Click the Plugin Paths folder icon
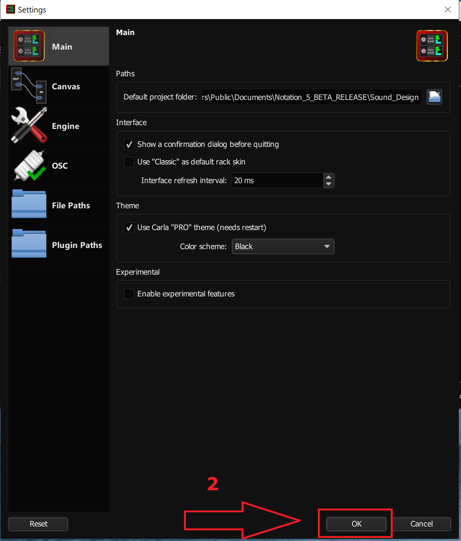Viewport: 461px width, 541px height. click(29, 244)
